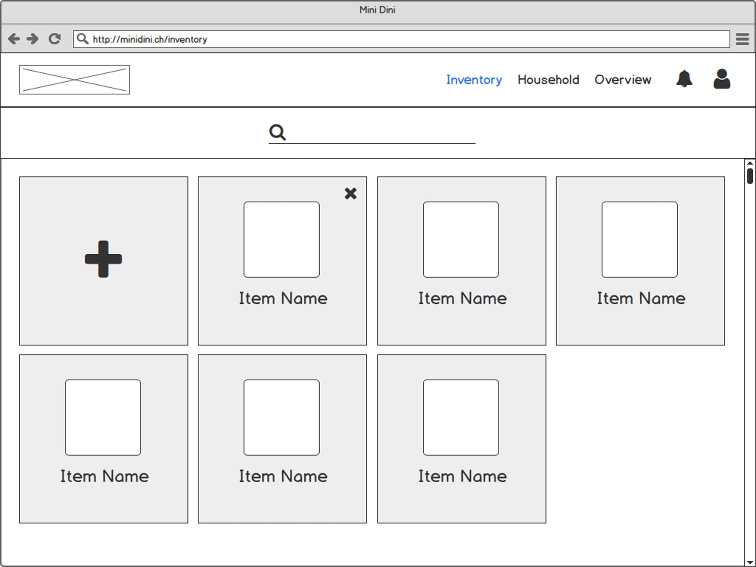The image size is (756, 567).
Task: Reload the page with refresh icon
Action: pyautogui.click(x=54, y=39)
